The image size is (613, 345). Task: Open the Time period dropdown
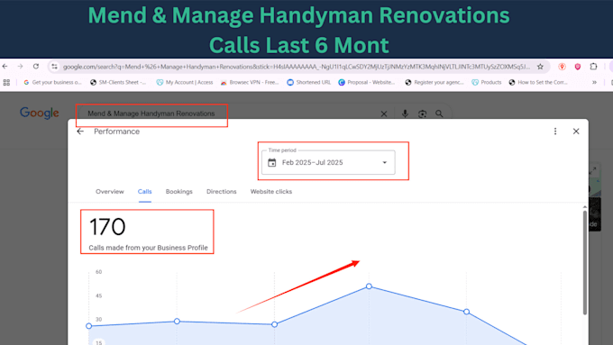coord(328,162)
